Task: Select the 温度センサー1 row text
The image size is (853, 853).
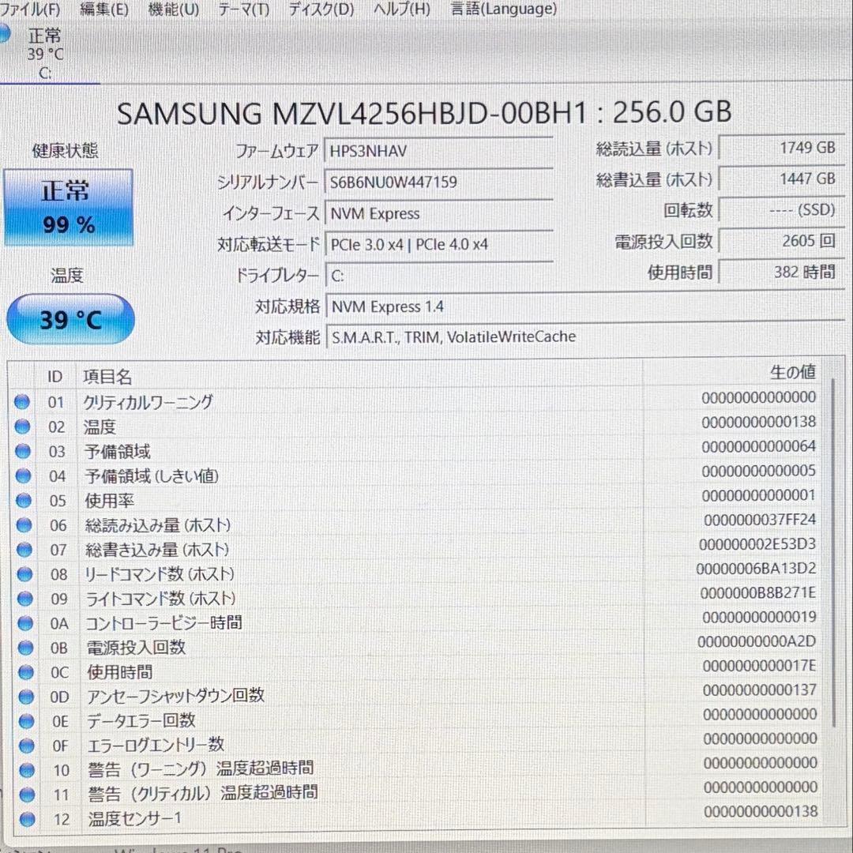Action: (134, 819)
